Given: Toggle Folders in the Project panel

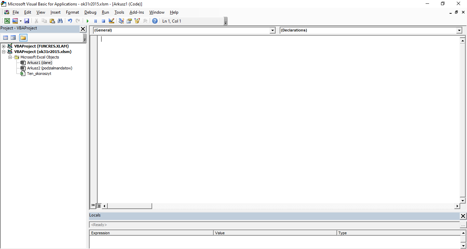Looking at the screenshot, I should point(23,38).
